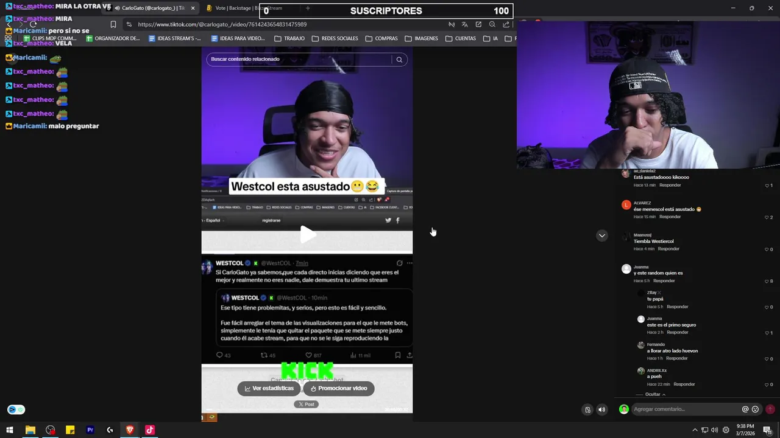Toggle the auto-scroll icon next to speaker
The image size is (780, 438).
point(587,409)
